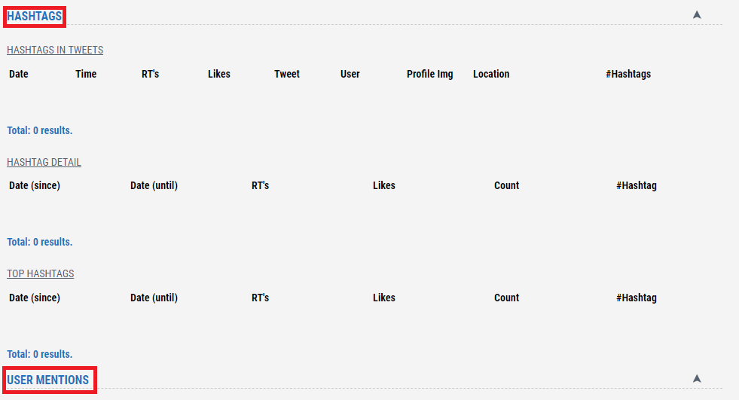
Task: Click Date (since) header in Hashtag Detail
Action: point(35,185)
